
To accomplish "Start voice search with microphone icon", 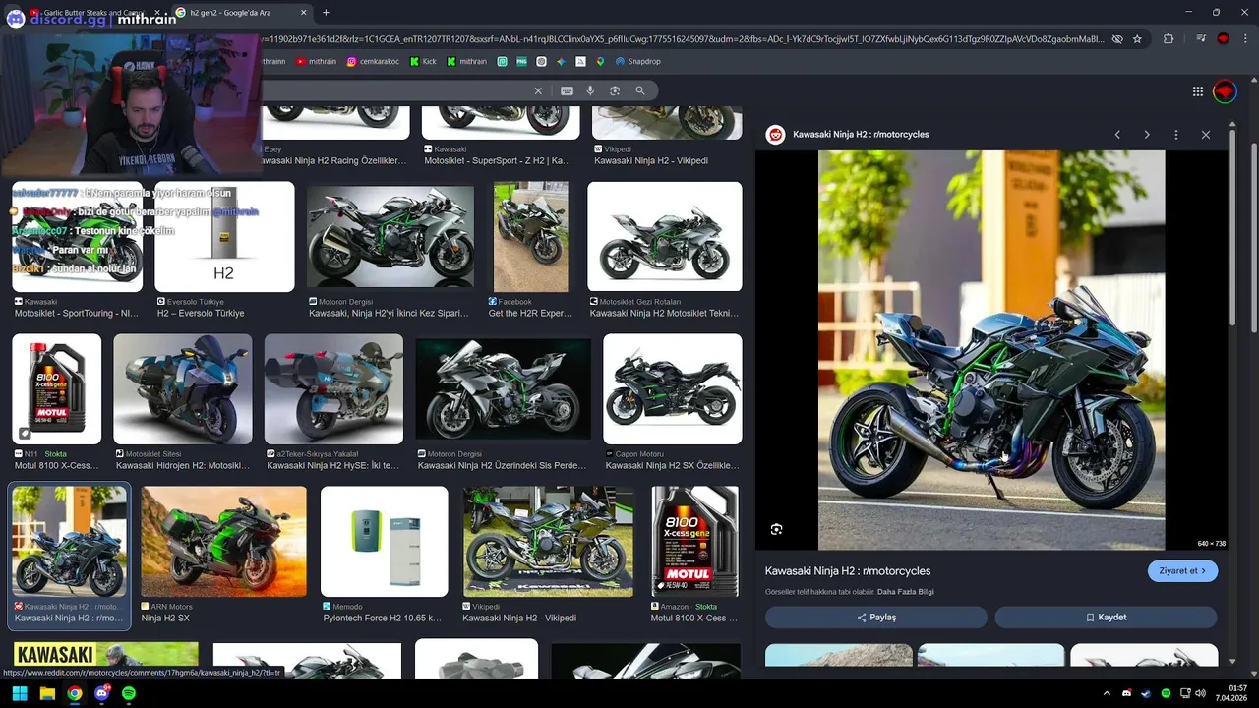I will point(590,90).
